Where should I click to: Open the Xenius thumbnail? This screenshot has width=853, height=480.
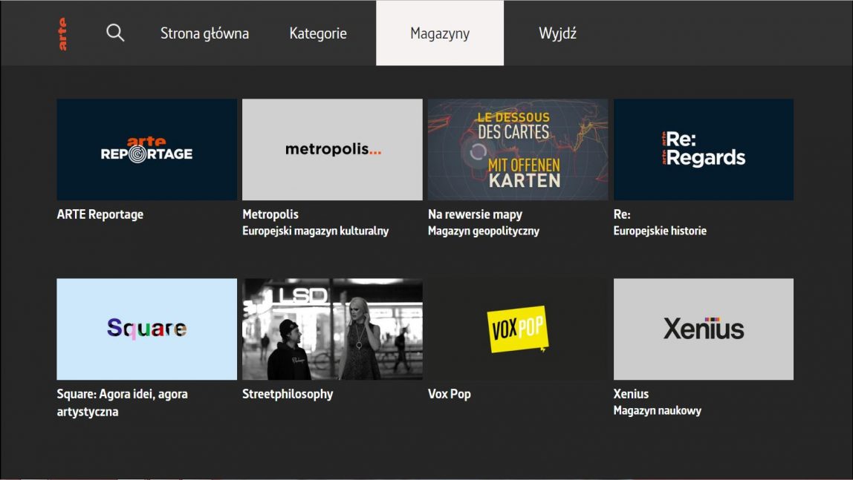704,329
